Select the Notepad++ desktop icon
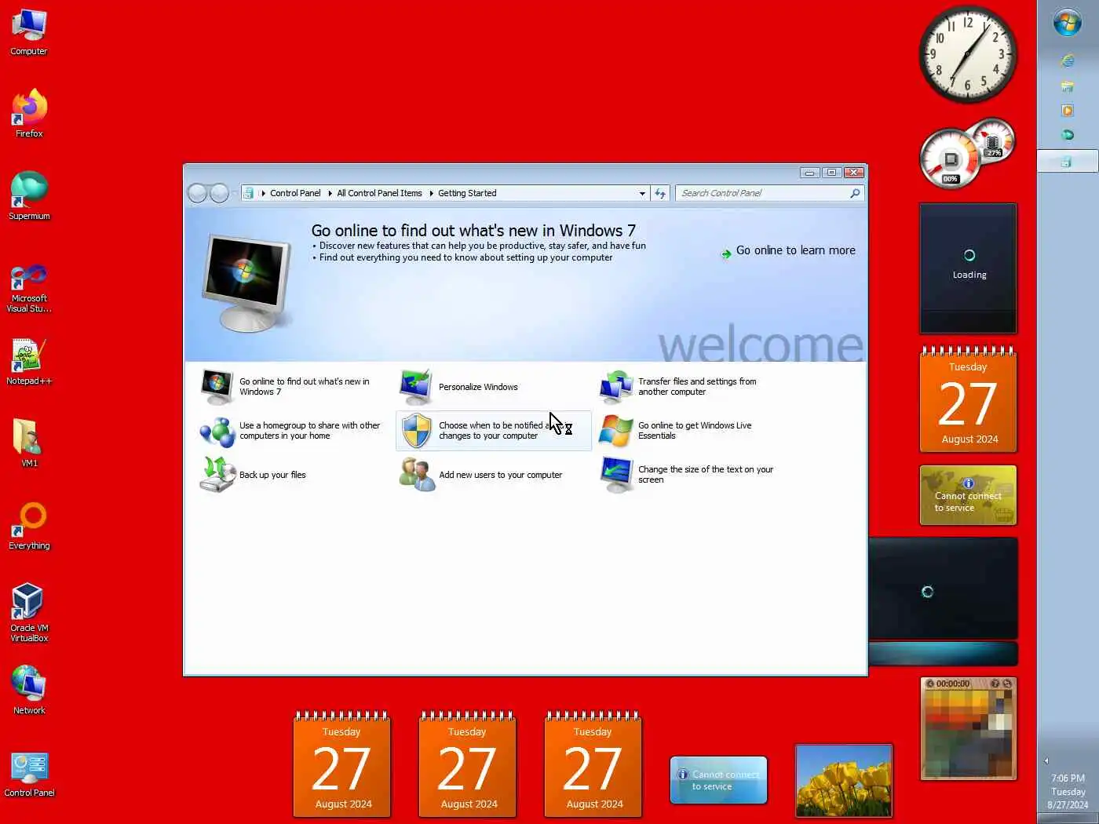 point(29,362)
